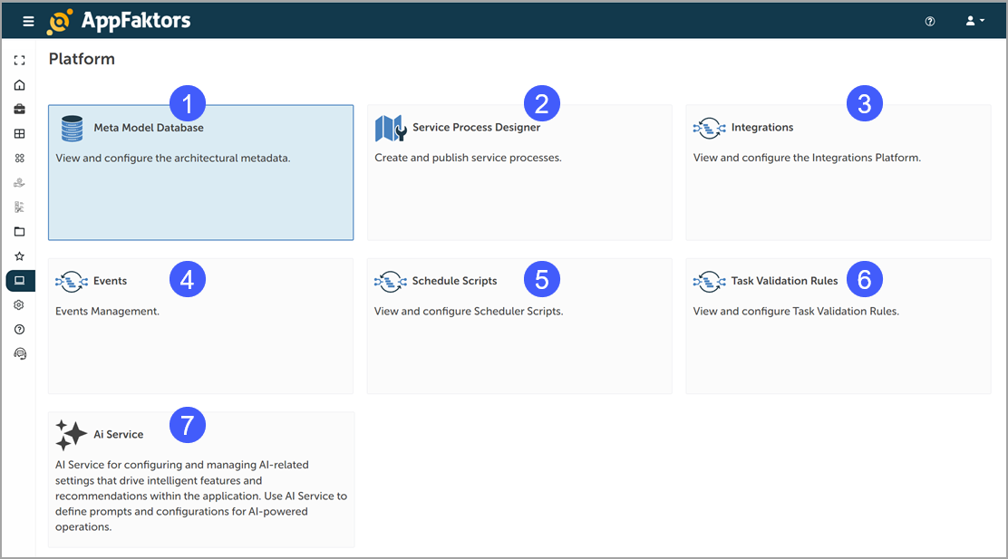Image resolution: width=1008 pixels, height=559 pixels.
Task: Open the help icon in top bar
Action: (x=930, y=21)
